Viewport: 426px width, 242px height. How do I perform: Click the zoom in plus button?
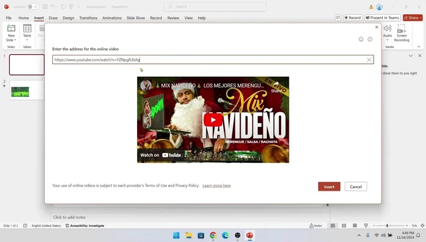click(406, 226)
